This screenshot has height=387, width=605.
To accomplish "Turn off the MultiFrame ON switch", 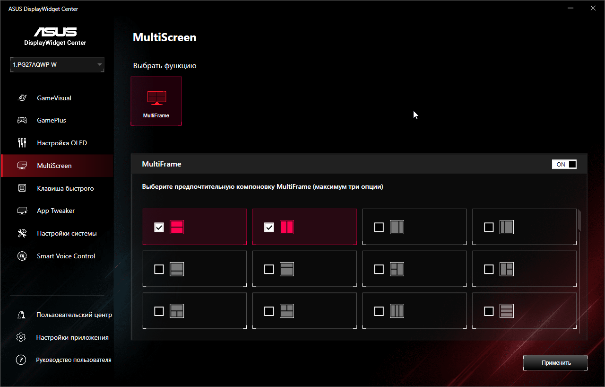I will click(564, 164).
